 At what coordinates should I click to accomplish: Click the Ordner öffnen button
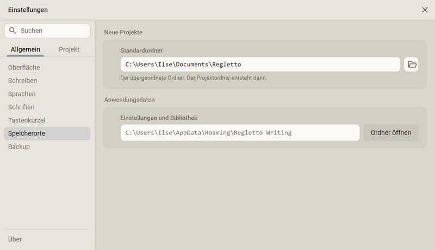pyautogui.click(x=391, y=133)
